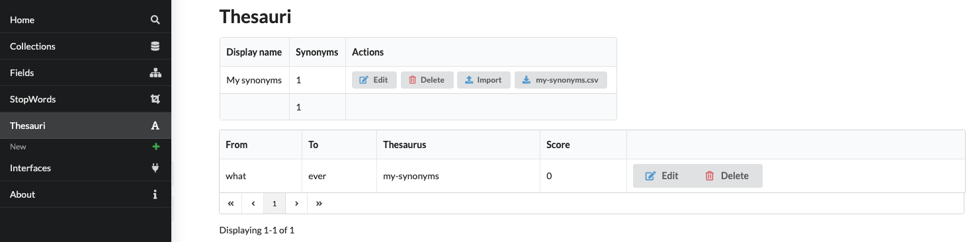
Task: Click the green plus icon beside New
Action: (156, 147)
